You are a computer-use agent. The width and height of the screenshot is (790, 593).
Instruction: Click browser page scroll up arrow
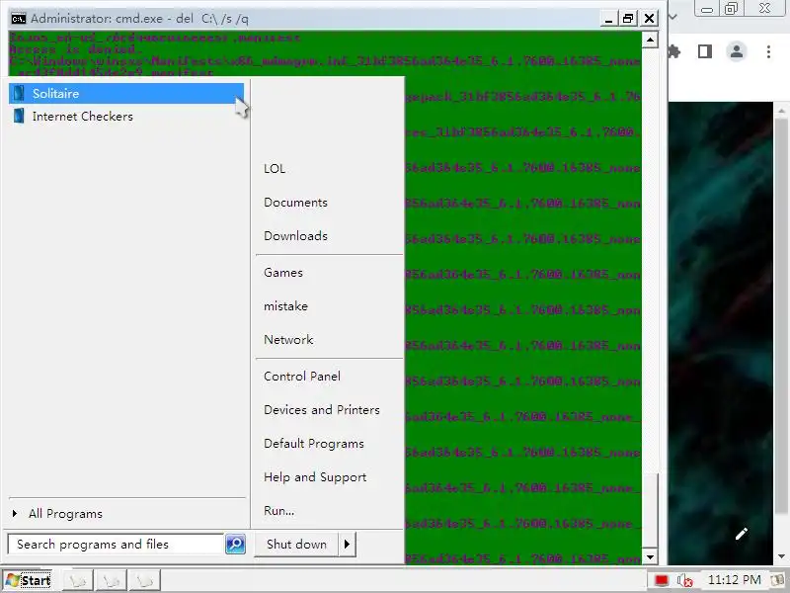pyautogui.click(x=781, y=111)
